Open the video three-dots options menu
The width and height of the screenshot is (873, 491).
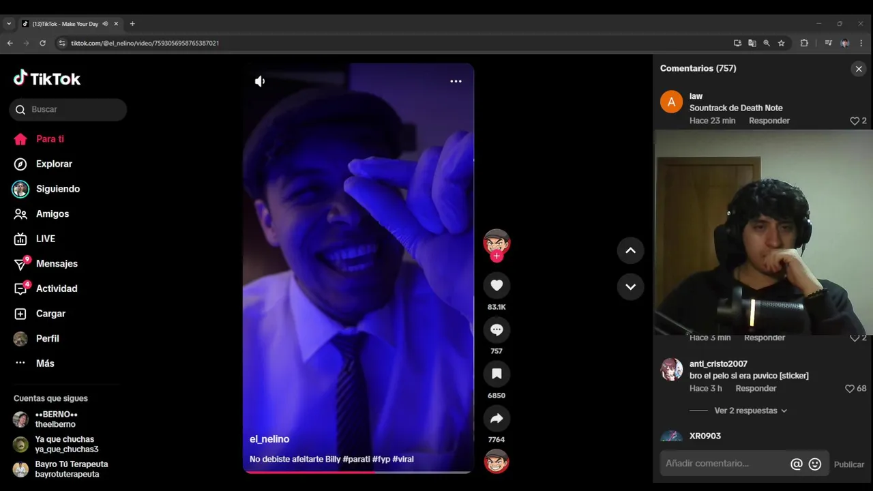pyautogui.click(x=456, y=81)
